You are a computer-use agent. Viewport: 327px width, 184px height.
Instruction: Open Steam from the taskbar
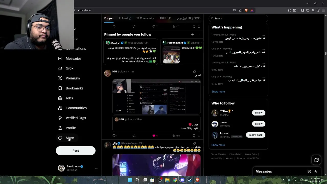coord(190,180)
